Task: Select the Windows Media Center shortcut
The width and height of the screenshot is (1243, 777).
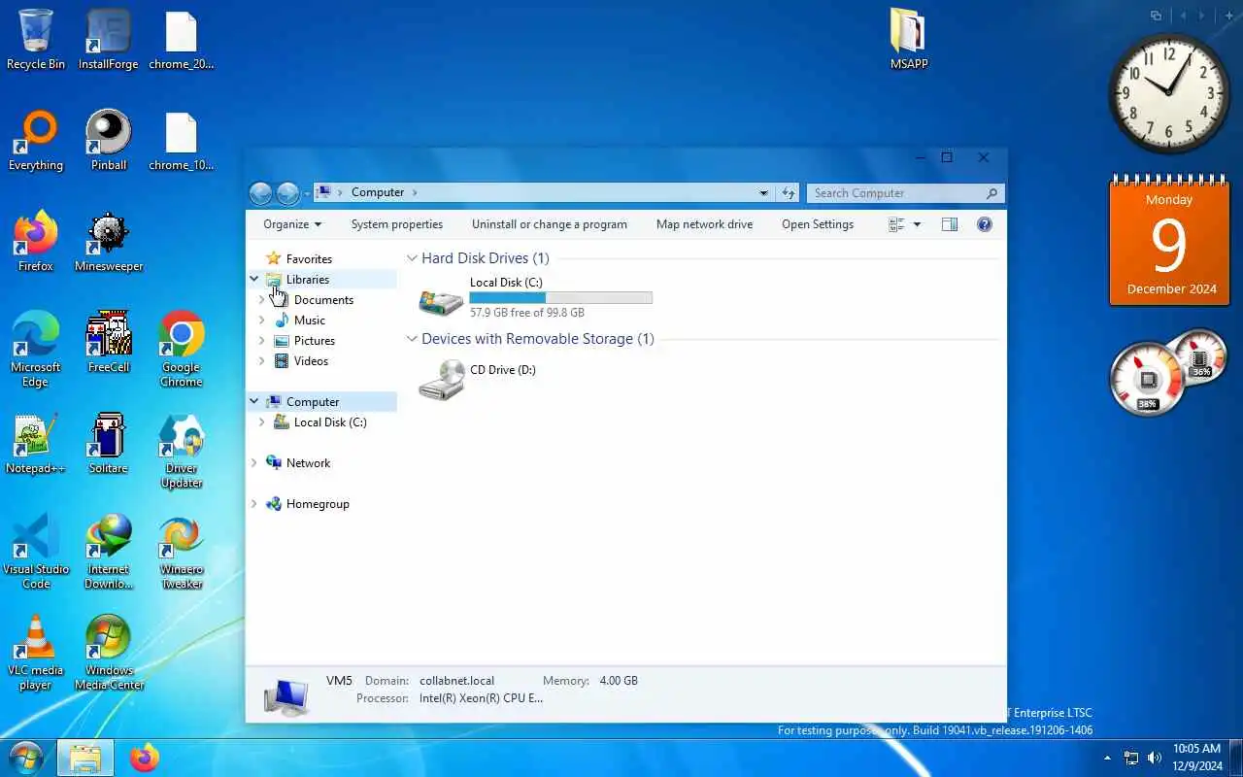Action: 109,653
